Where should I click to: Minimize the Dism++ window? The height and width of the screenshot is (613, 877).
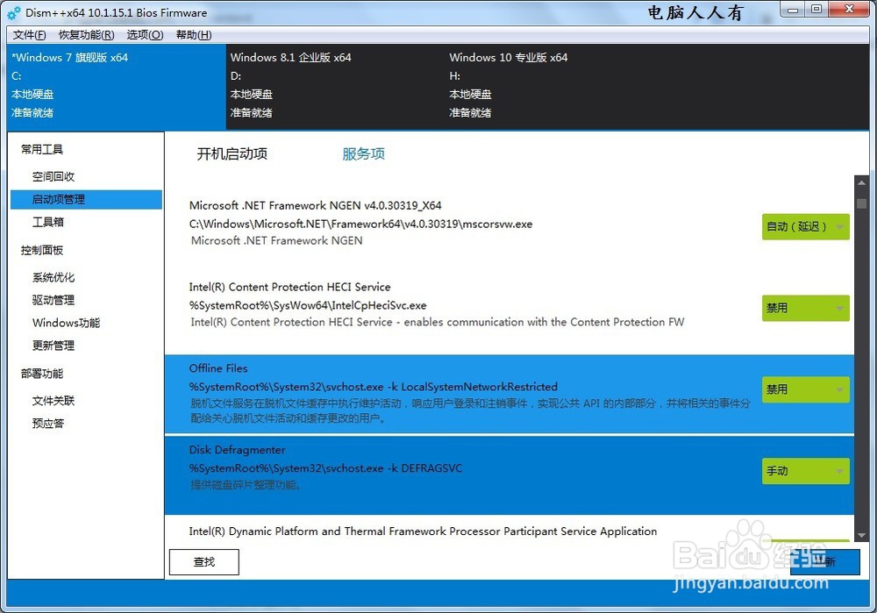click(x=793, y=10)
